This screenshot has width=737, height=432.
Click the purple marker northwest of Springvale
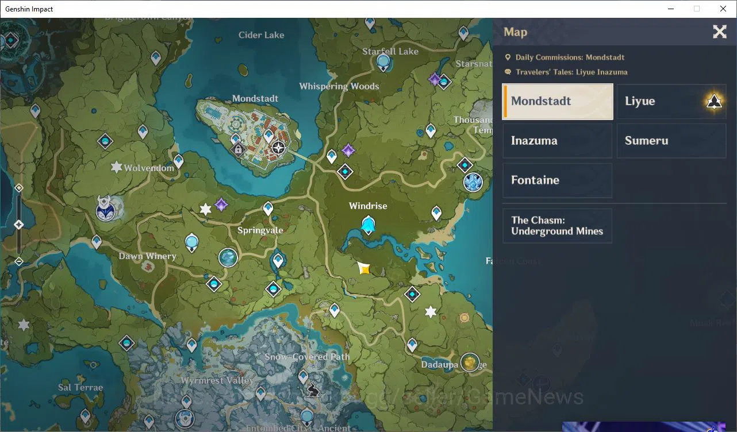point(221,205)
